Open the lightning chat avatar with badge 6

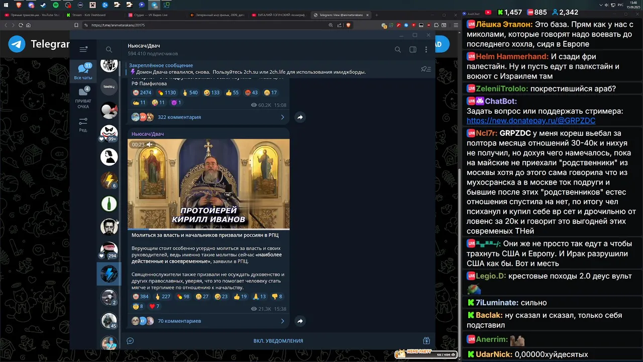(x=109, y=180)
